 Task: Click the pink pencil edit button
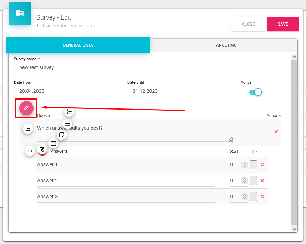click(x=26, y=108)
